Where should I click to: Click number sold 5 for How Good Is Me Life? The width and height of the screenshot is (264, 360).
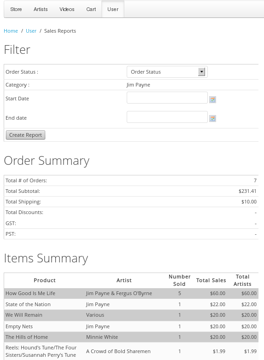[x=179, y=293]
